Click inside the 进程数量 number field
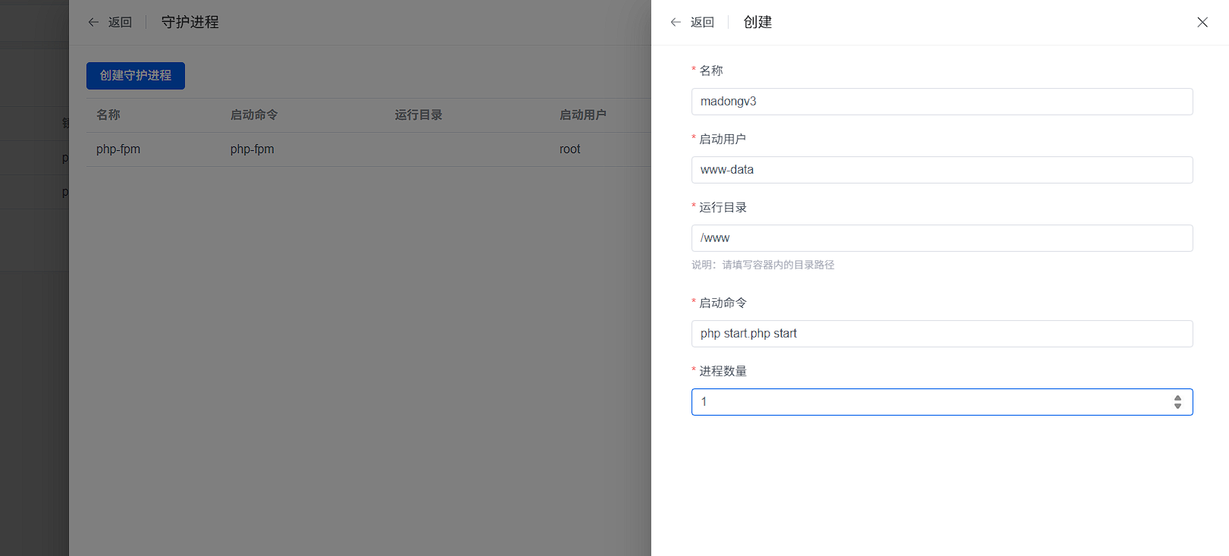Screen dimensions: 1229x556 tap(925, 402)
